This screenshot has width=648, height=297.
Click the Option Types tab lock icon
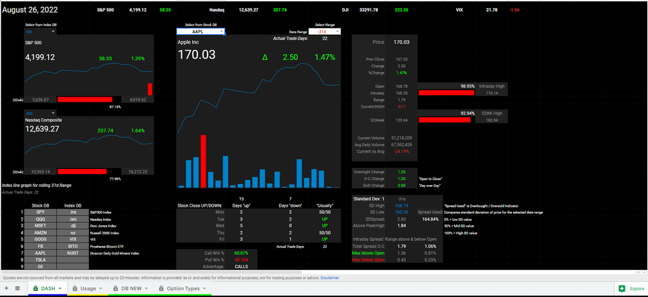[161, 289]
